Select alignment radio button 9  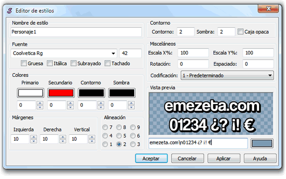click(x=133, y=127)
